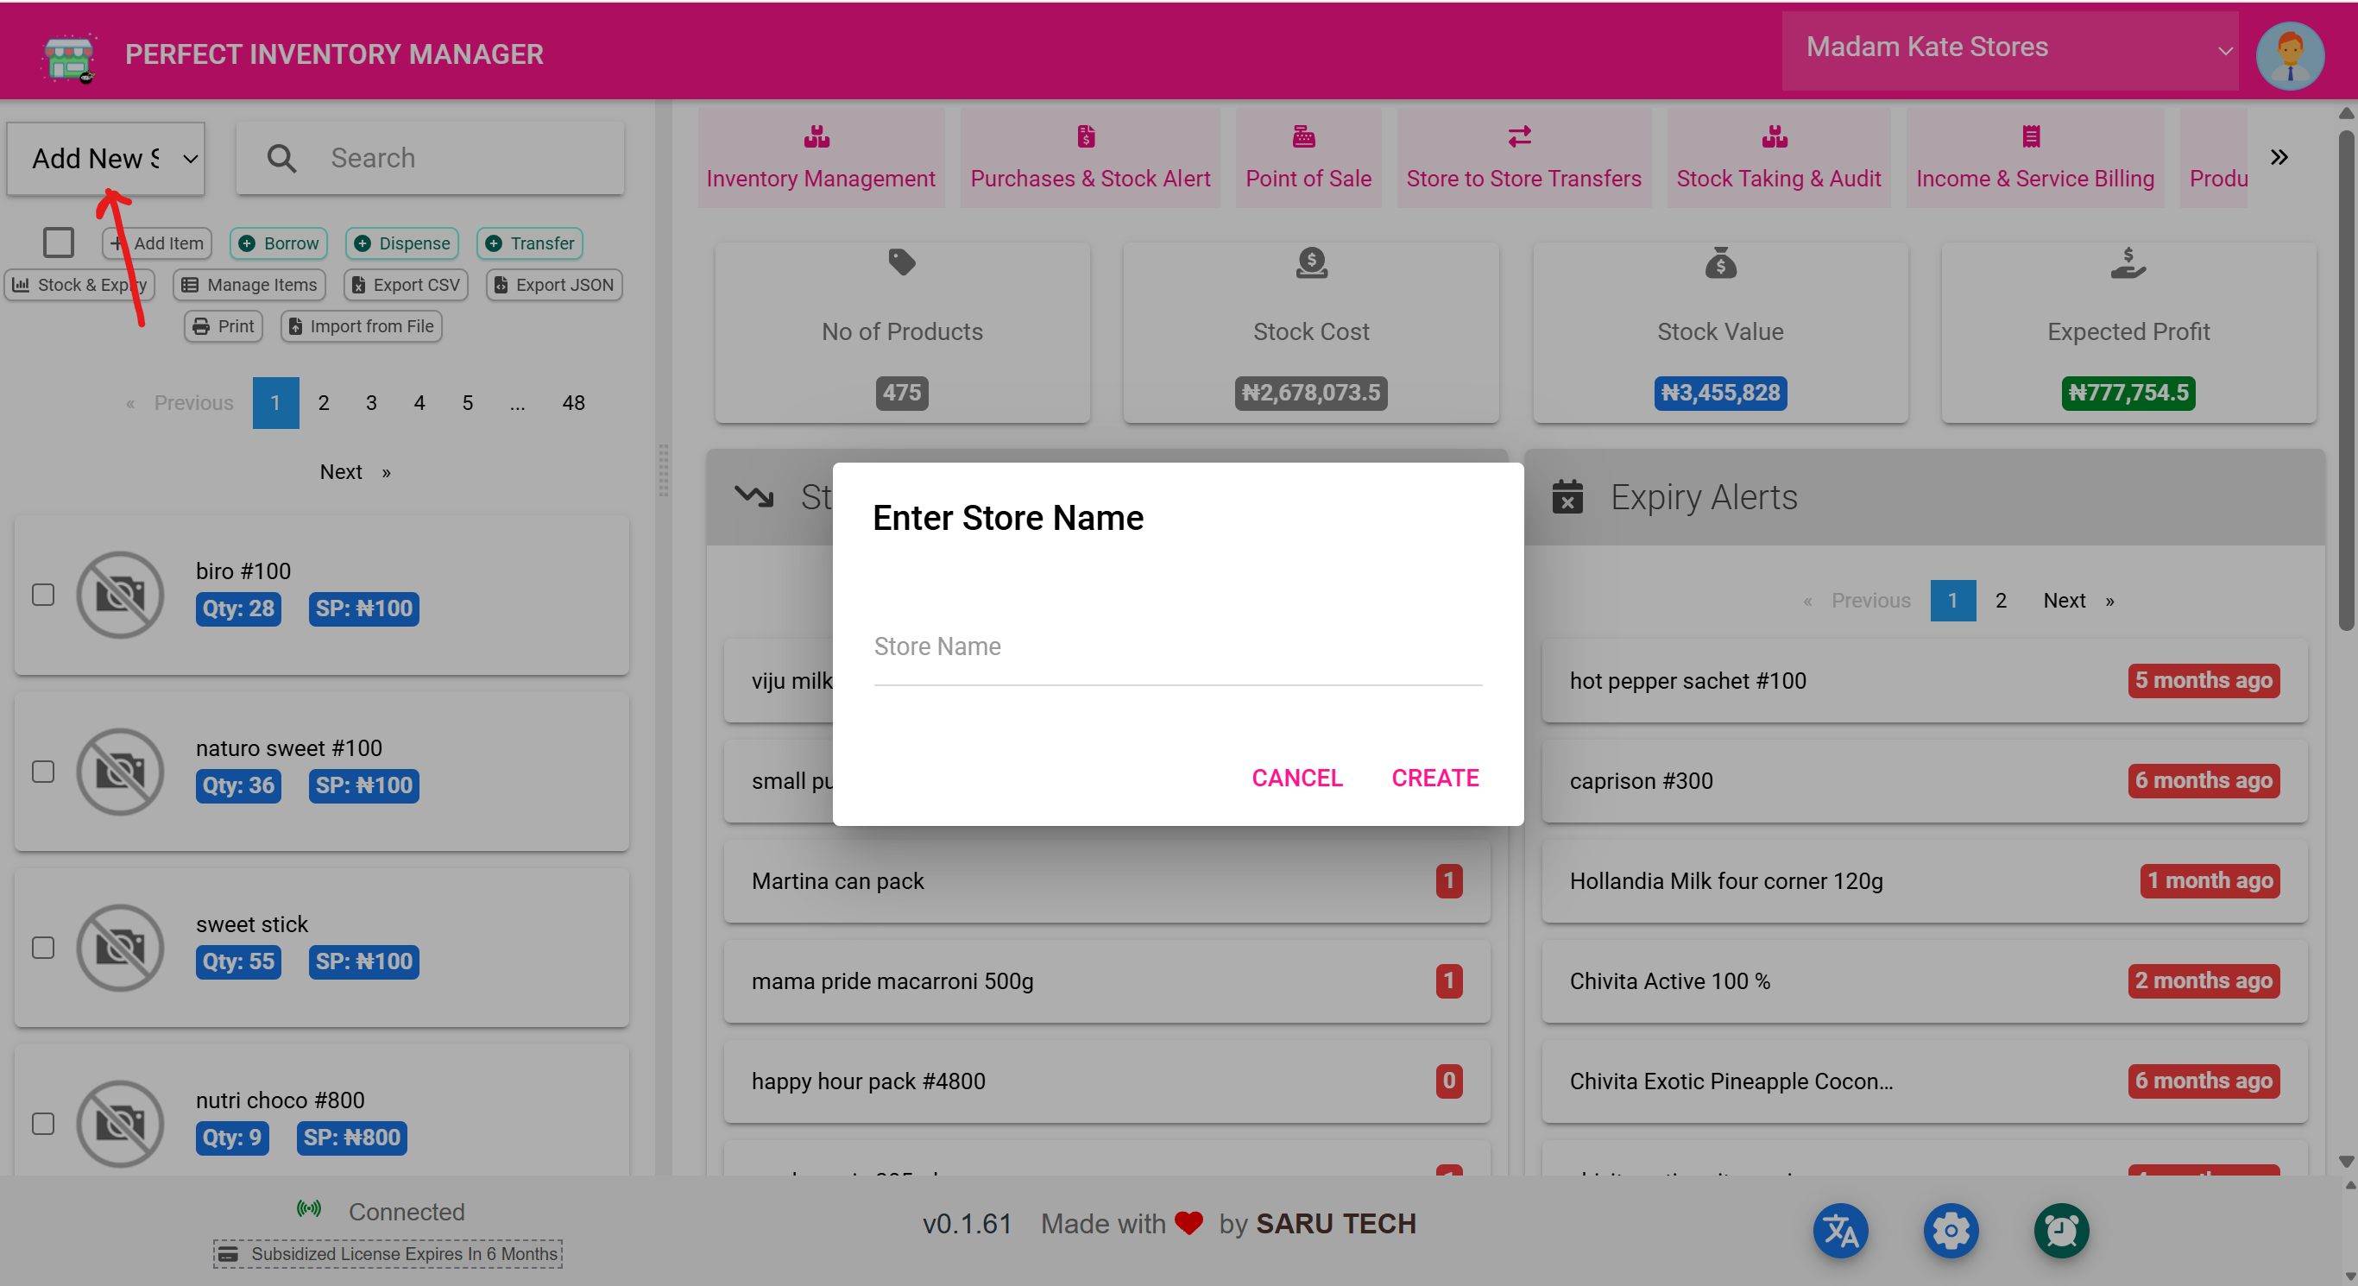Click the stock trending-down arrow icon
Screen dimensions: 2358x1286
click(754, 497)
